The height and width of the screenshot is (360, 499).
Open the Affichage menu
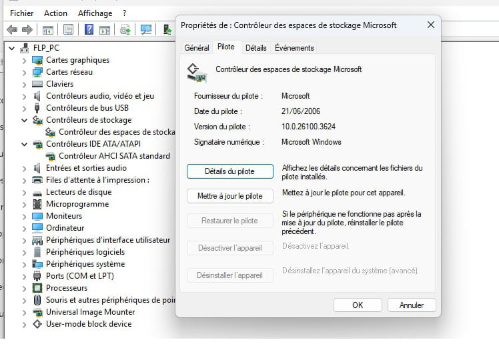point(95,13)
